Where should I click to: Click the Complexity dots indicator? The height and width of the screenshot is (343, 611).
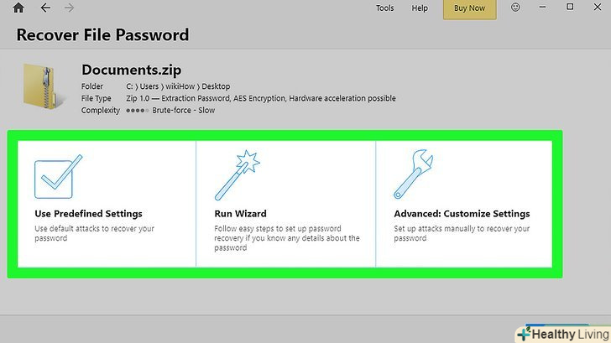coord(137,110)
